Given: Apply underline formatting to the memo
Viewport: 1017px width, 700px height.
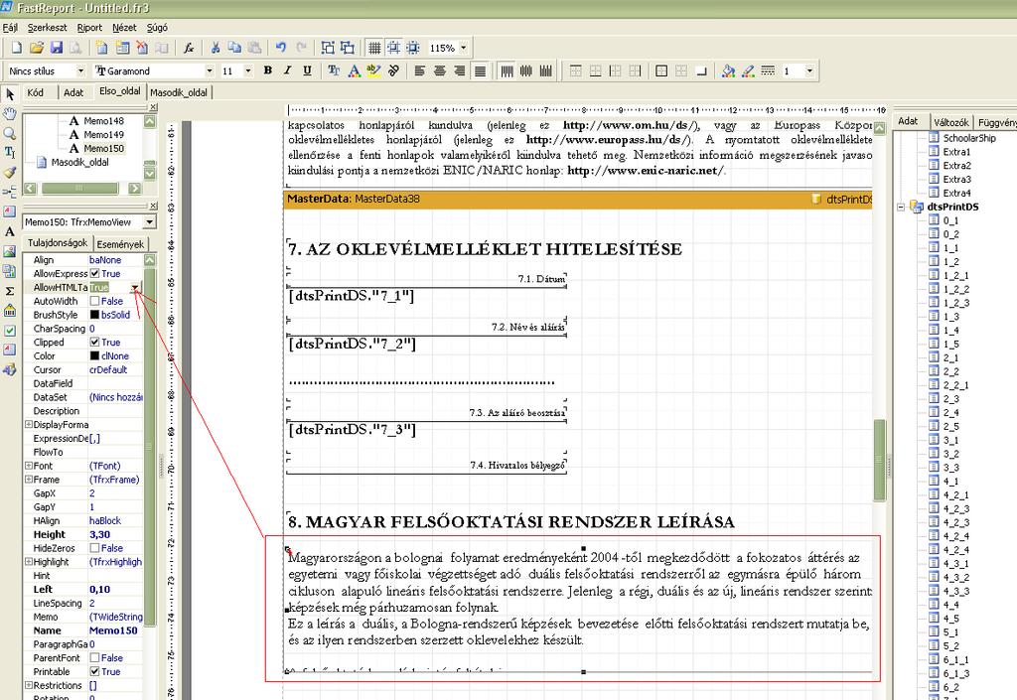Looking at the screenshot, I should click(x=308, y=70).
